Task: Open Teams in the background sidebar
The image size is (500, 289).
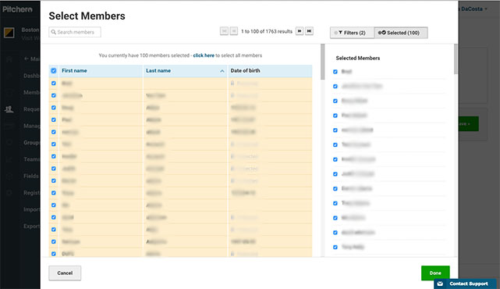Action: tap(31, 159)
